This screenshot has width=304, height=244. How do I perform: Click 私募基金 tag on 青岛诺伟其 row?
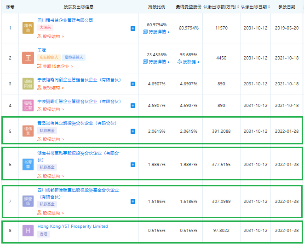coord(47,131)
